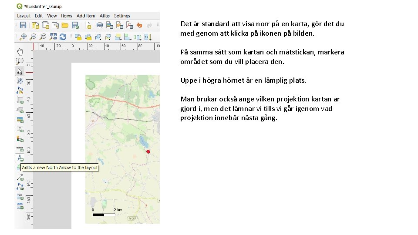Click the Add Legend tool icon
The height and width of the screenshot is (235, 418).
point(20,139)
